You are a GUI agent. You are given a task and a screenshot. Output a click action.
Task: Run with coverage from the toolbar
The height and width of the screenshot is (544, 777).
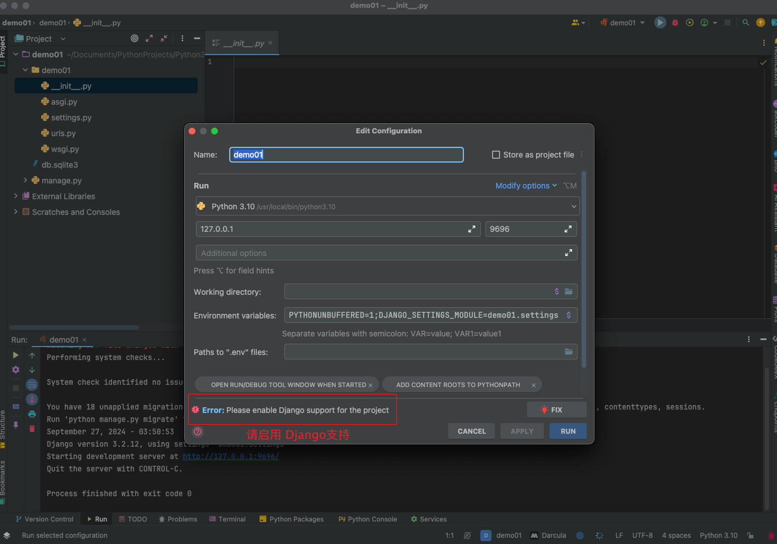click(690, 23)
